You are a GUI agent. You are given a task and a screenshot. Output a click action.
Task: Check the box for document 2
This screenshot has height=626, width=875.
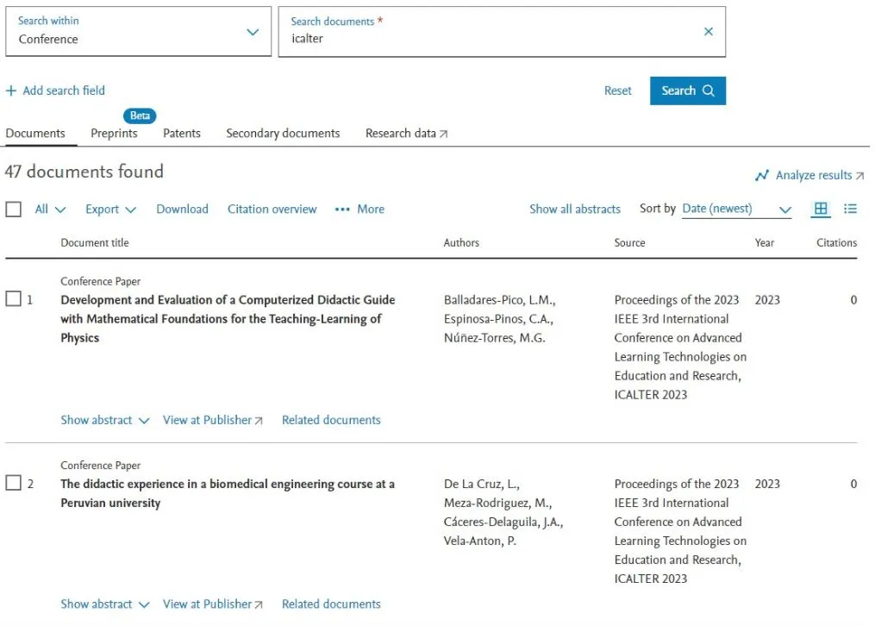tap(14, 483)
